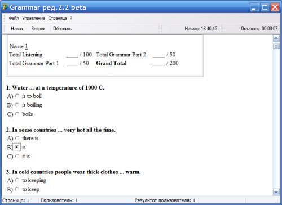
Task: Minimize the Grammar window
Action: point(254,7)
